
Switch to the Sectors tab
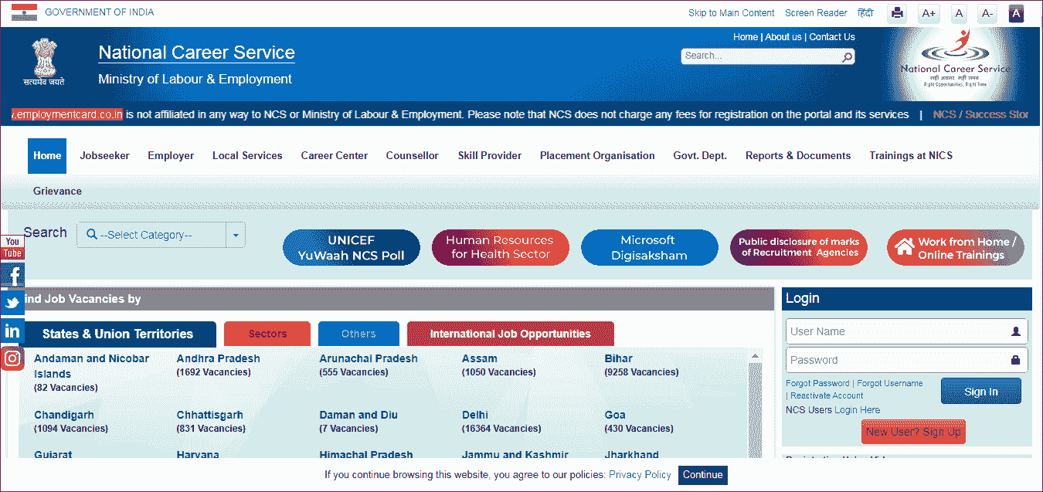tap(267, 333)
